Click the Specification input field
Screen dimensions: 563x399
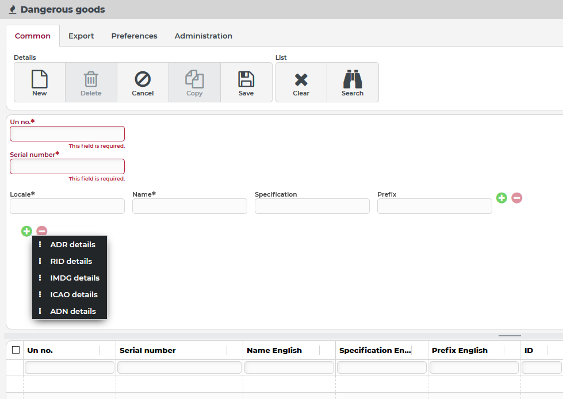coord(312,206)
